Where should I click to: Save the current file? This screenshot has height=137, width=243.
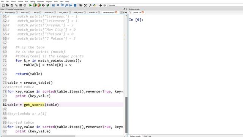coord(12,5)
